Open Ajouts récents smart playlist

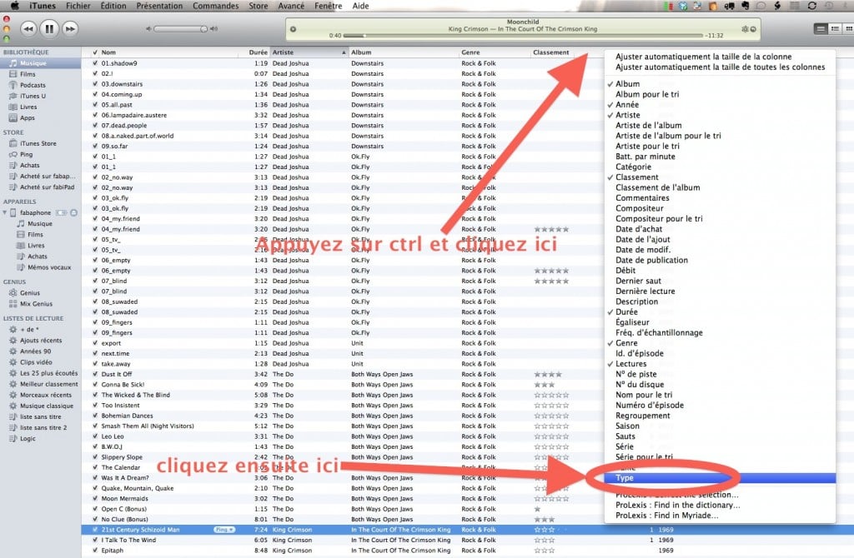click(41, 341)
